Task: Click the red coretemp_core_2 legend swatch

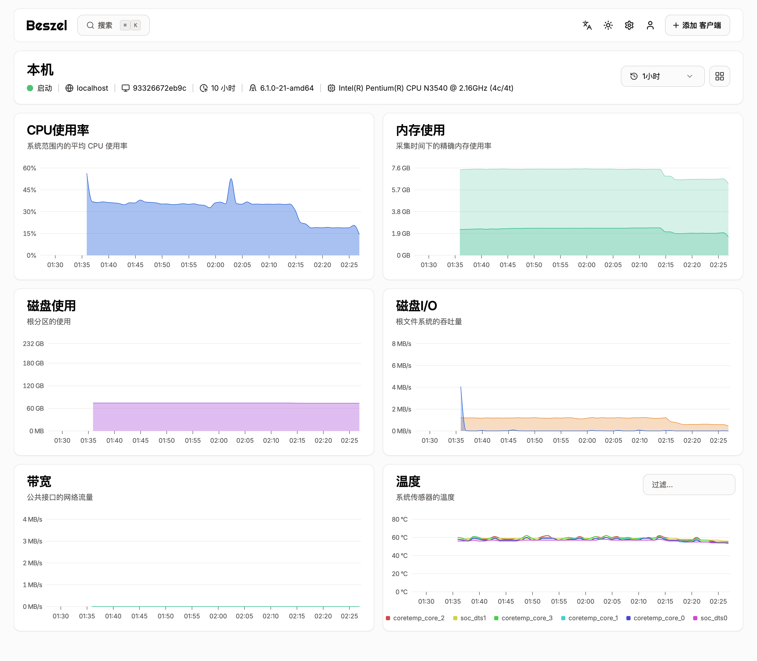Action: click(x=388, y=618)
